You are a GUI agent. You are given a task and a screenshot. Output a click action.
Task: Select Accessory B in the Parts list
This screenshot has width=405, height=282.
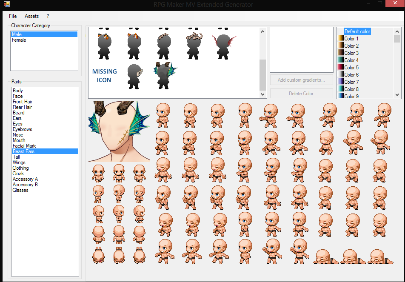[x=45, y=185]
